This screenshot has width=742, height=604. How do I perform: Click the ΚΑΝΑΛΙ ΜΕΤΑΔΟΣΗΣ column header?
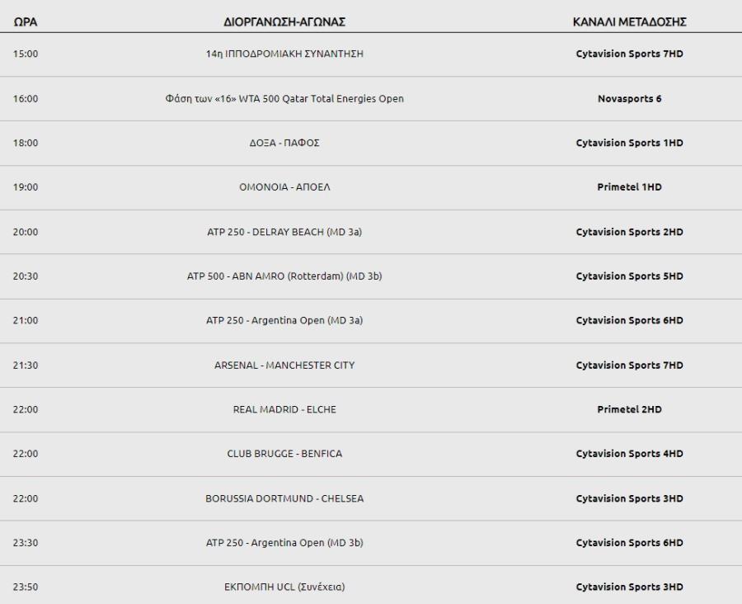click(x=629, y=22)
